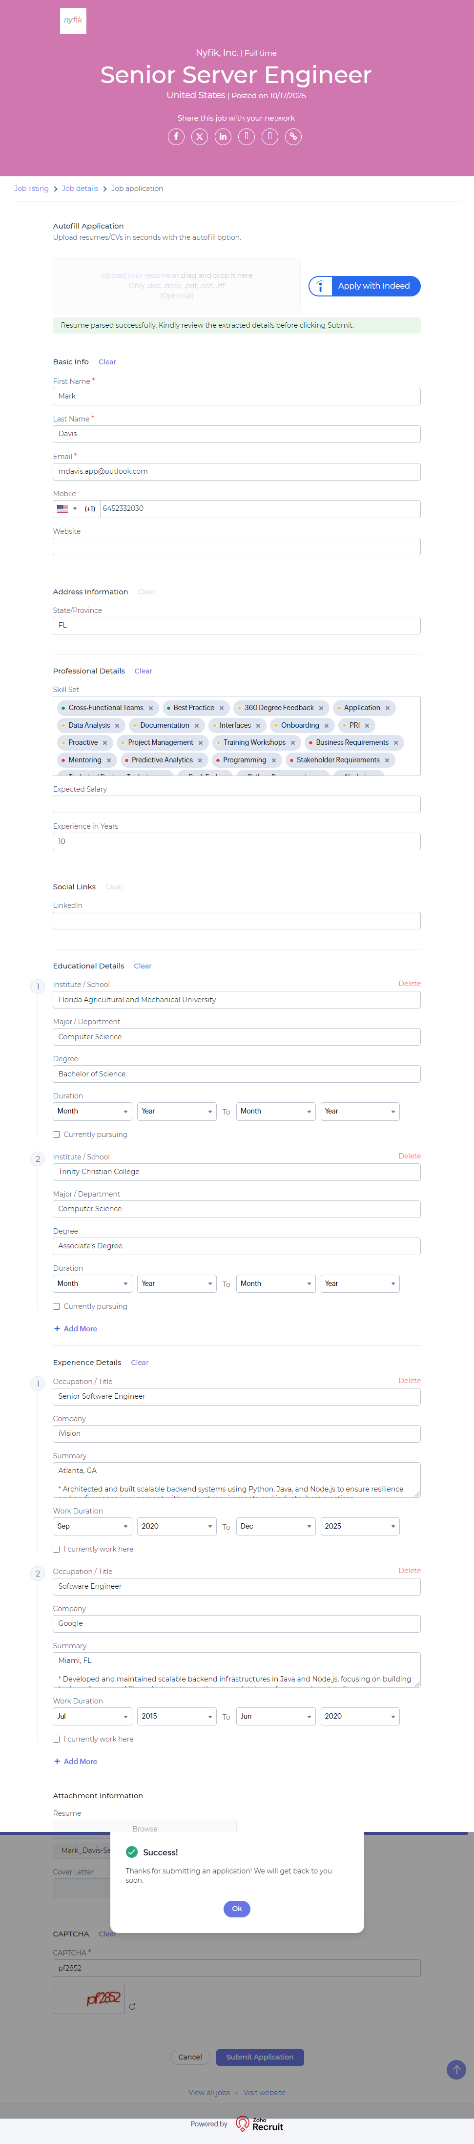Image resolution: width=474 pixels, height=2144 pixels.
Task: Click the LinkedIn input field
Action: 236,921
